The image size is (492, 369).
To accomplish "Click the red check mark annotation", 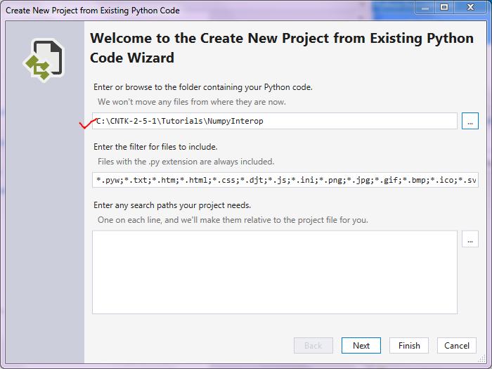I will pyautogui.click(x=88, y=124).
